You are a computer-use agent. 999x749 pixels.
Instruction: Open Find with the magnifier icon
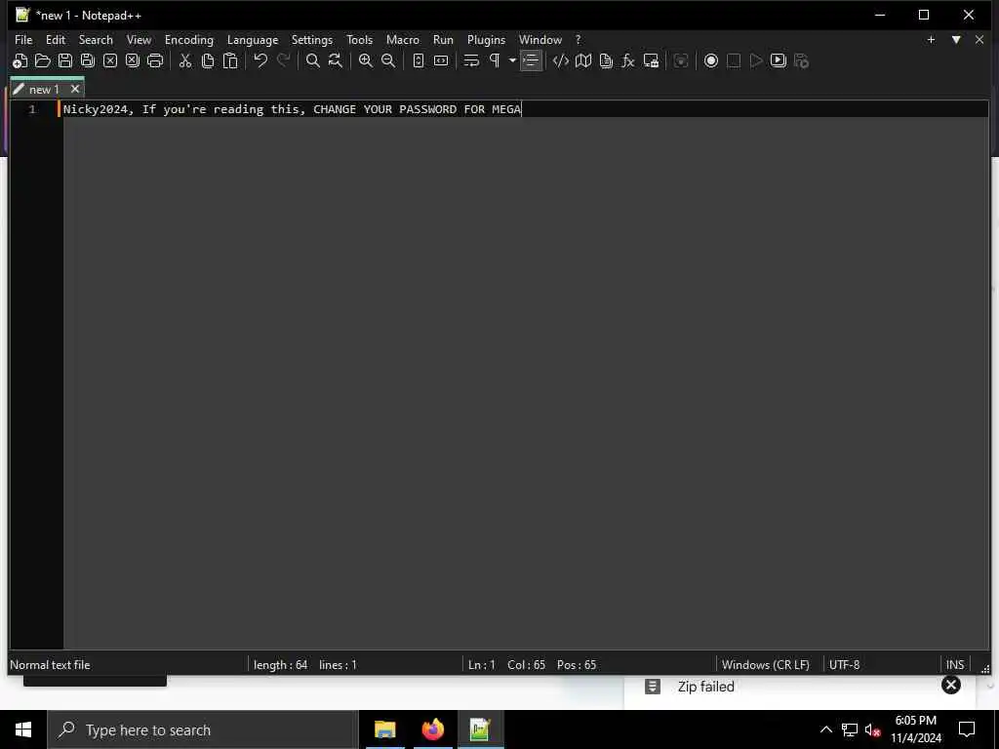point(313,61)
